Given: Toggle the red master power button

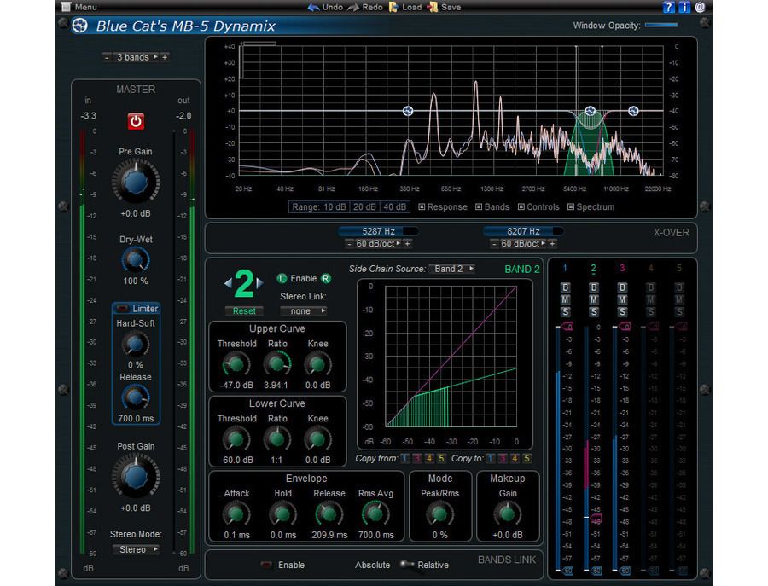Looking at the screenshot, I should pyautogui.click(x=136, y=121).
